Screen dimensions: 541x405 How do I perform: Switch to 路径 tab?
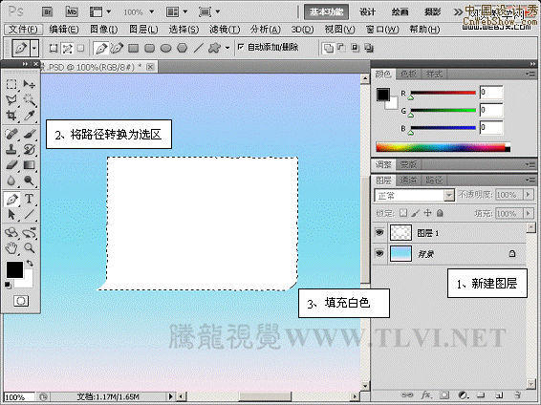[433, 180]
